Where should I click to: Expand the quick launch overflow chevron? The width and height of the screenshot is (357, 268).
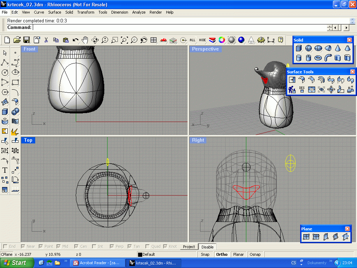coord(66,261)
